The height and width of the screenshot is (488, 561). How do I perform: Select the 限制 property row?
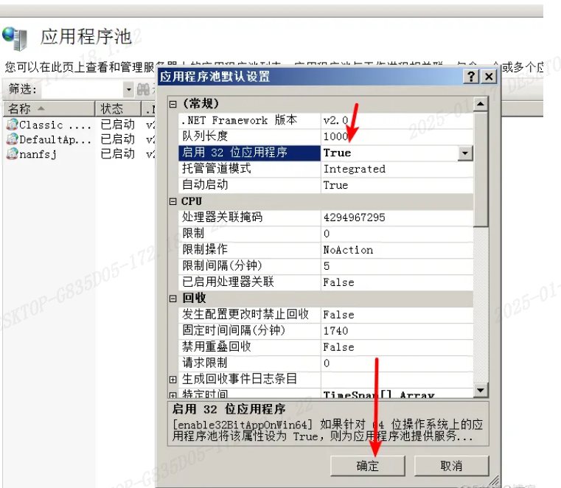click(x=326, y=234)
